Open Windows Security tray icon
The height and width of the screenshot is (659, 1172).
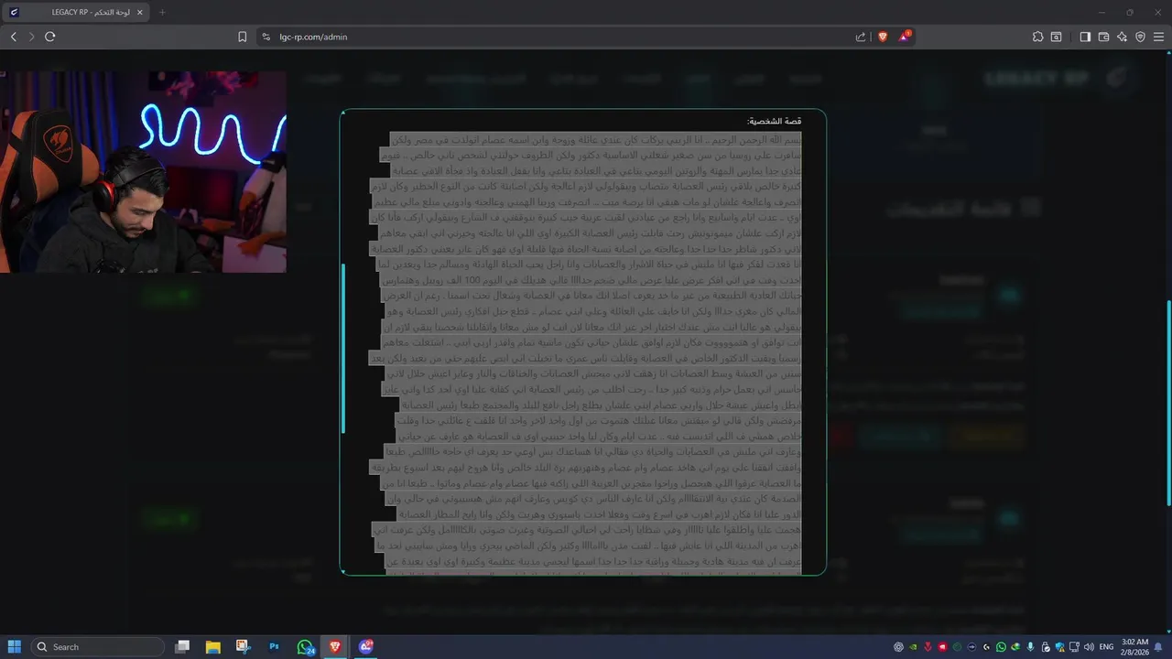[1059, 647]
